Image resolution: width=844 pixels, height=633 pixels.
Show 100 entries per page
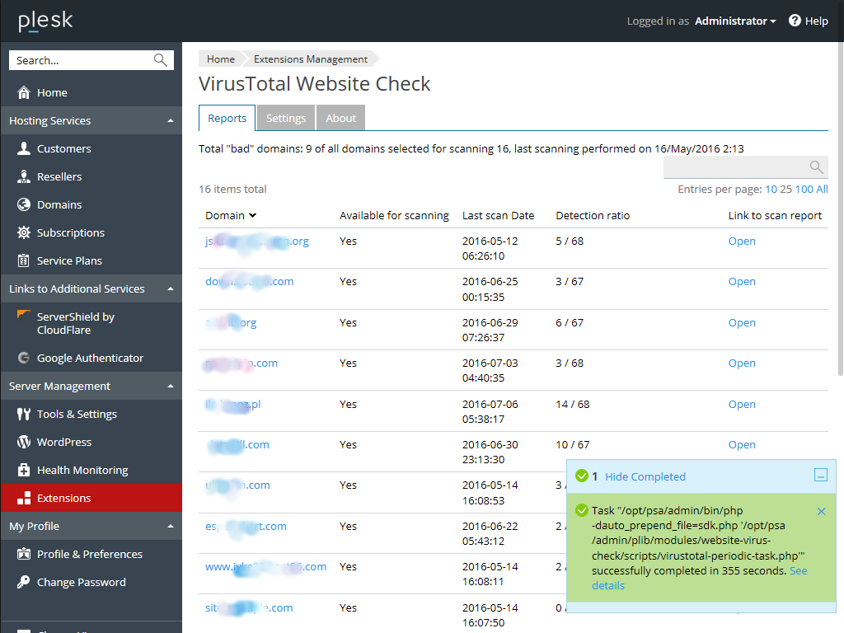804,189
